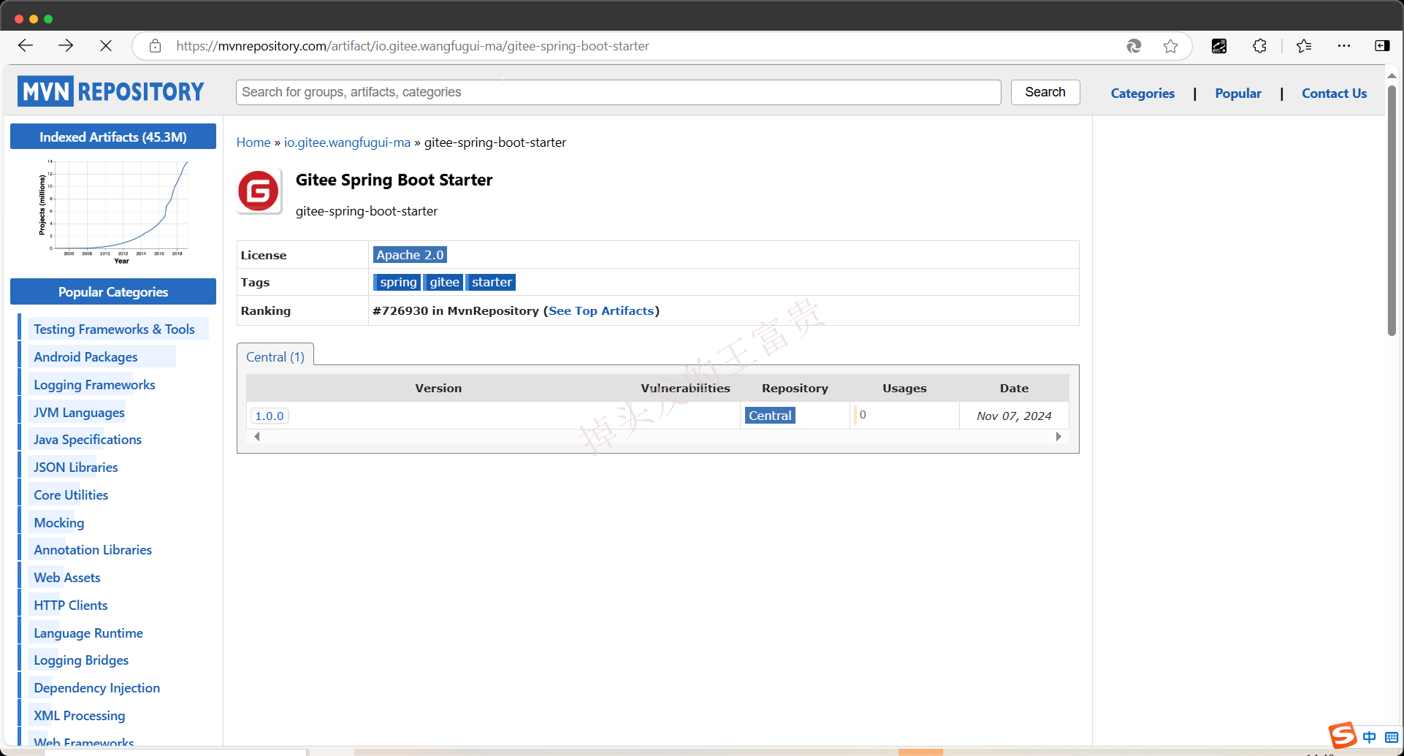The width and height of the screenshot is (1404, 756).
Task: Click the Usages count 0 cell
Action: 904,415
